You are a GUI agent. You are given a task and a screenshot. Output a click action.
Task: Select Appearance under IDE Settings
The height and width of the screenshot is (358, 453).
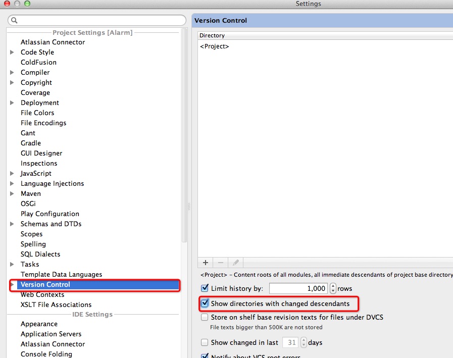tap(39, 324)
